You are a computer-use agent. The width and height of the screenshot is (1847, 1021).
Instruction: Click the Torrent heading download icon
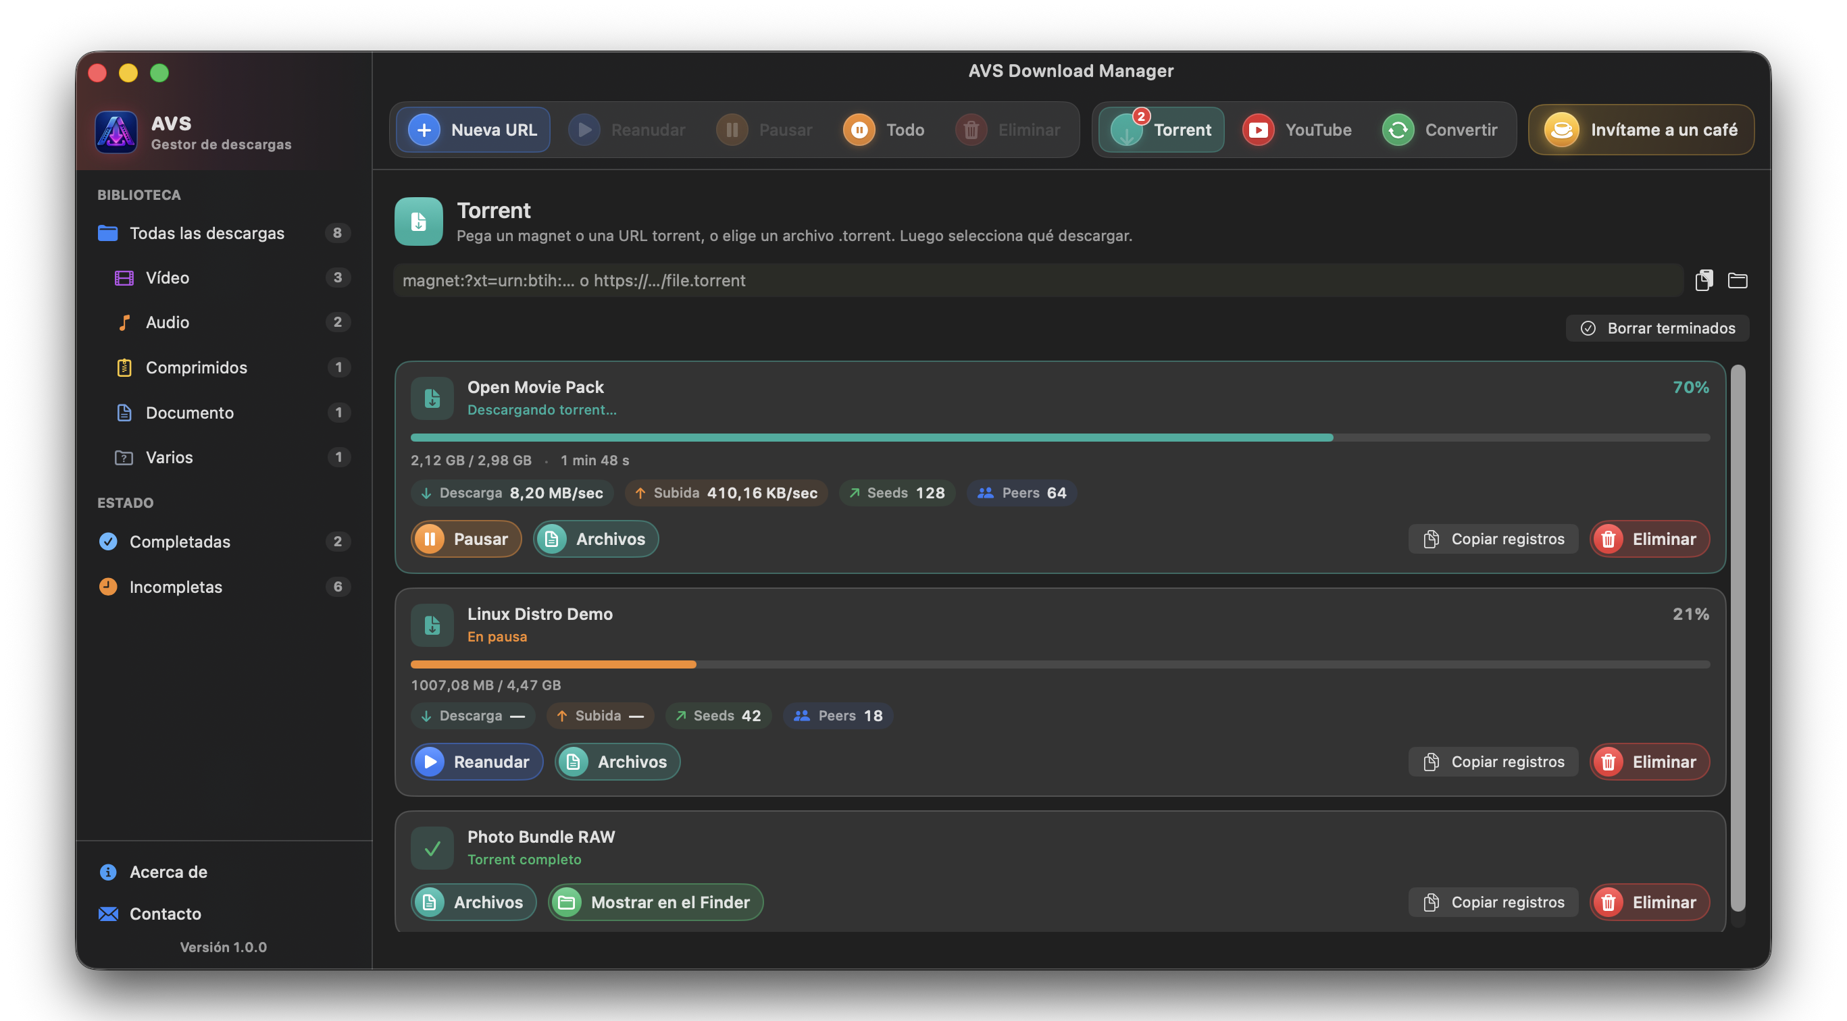point(419,221)
